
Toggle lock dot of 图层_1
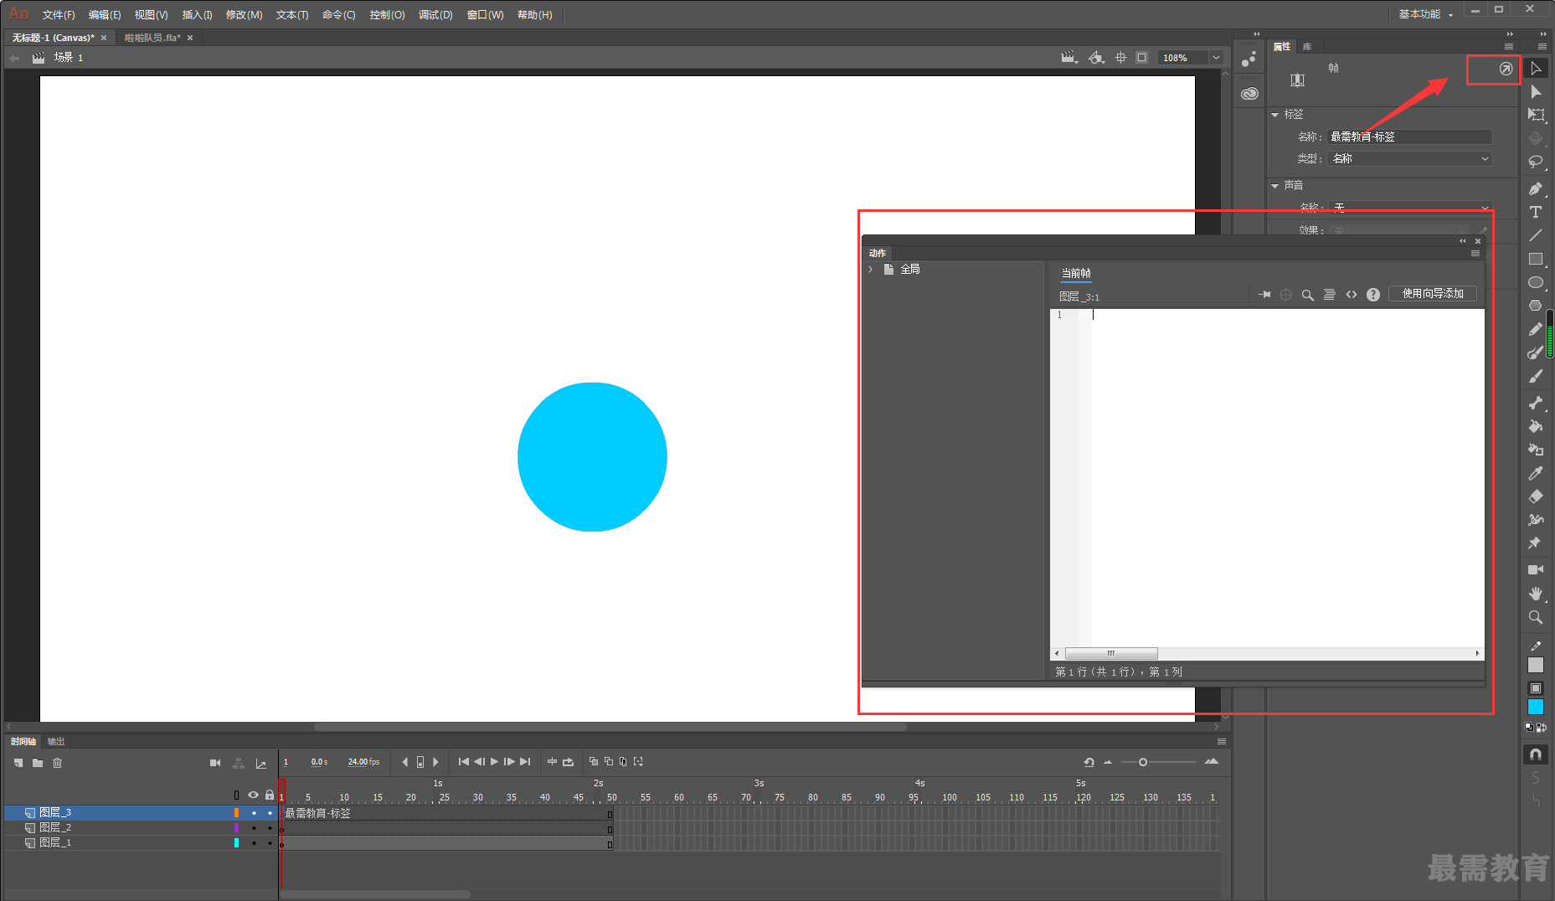point(270,843)
